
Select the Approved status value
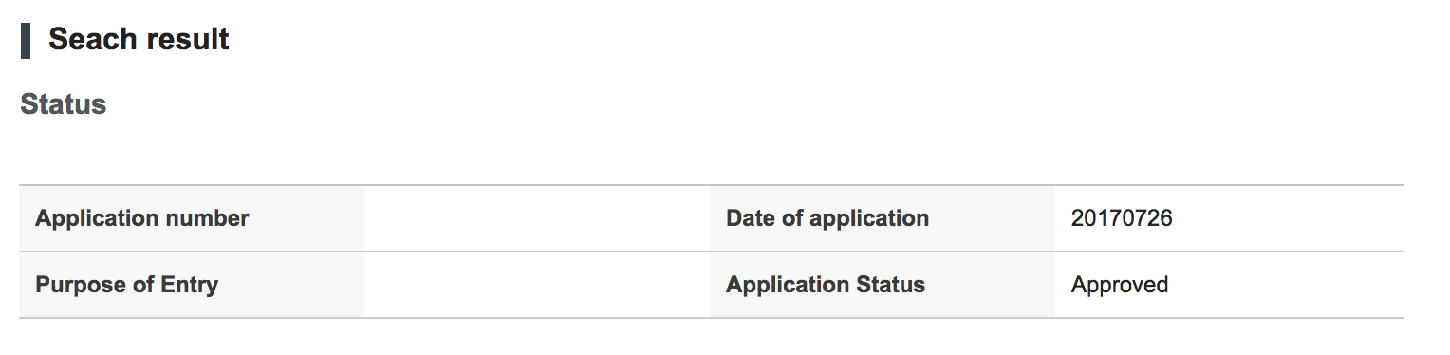(x=1120, y=285)
